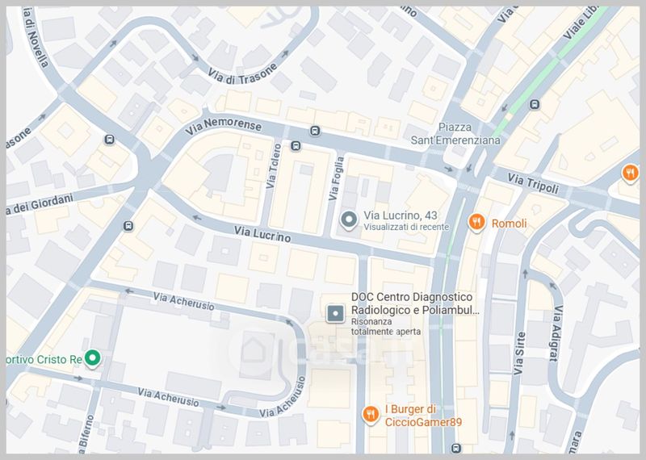Click the Via Tripoli street label
Viewport: 646px width, 460px height.
[533, 184]
